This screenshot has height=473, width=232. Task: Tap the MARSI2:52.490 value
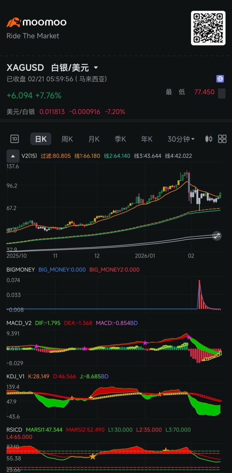pos(85,429)
